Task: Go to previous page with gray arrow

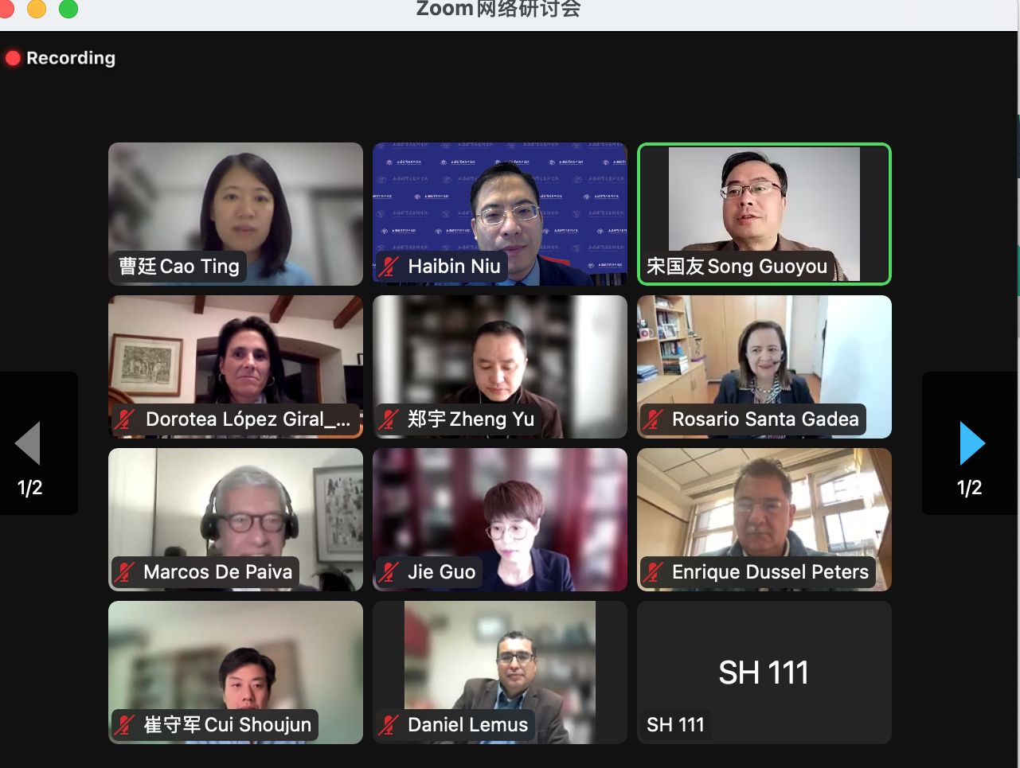Action: click(x=28, y=443)
